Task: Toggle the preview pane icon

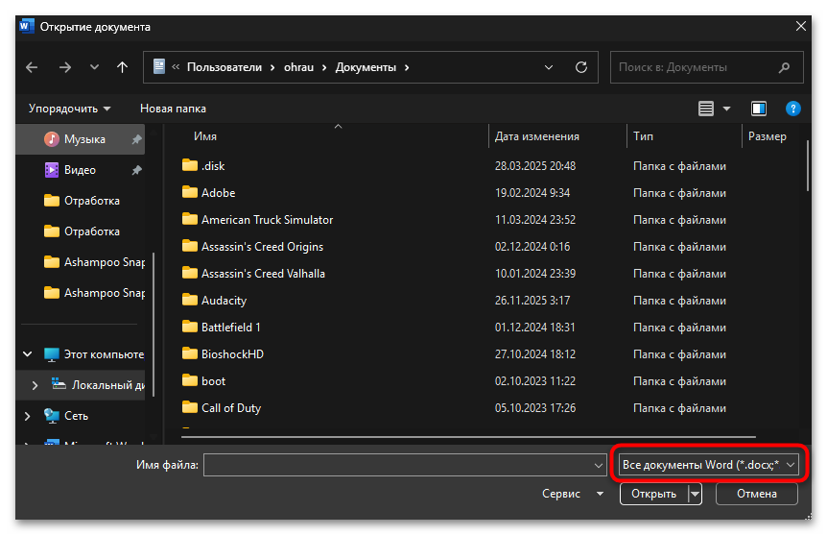Action: [759, 109]
